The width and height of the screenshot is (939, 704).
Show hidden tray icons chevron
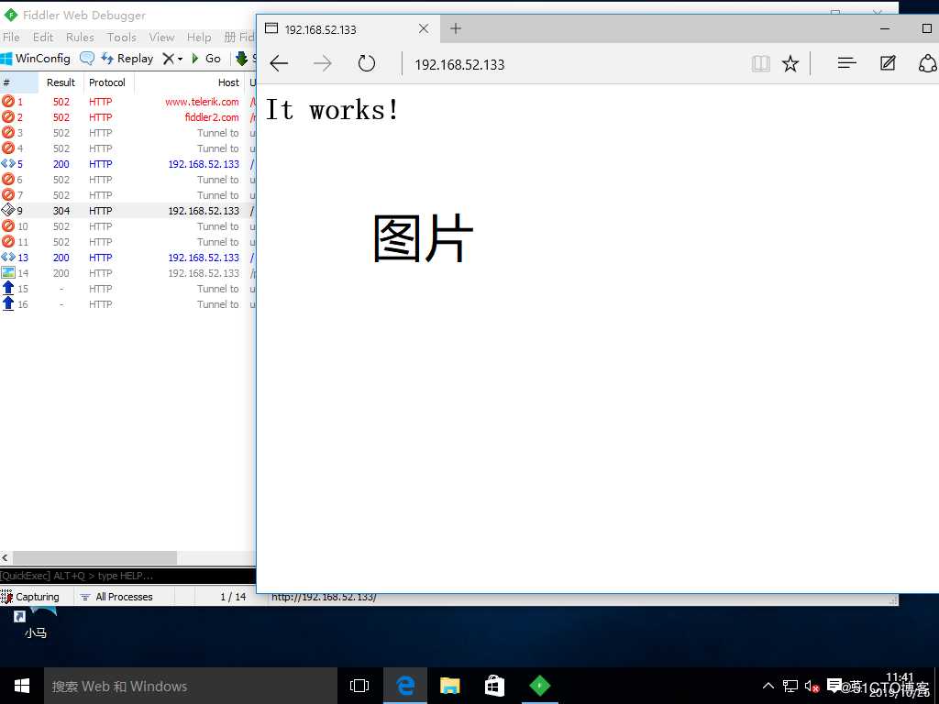click(x=768, y=686)
